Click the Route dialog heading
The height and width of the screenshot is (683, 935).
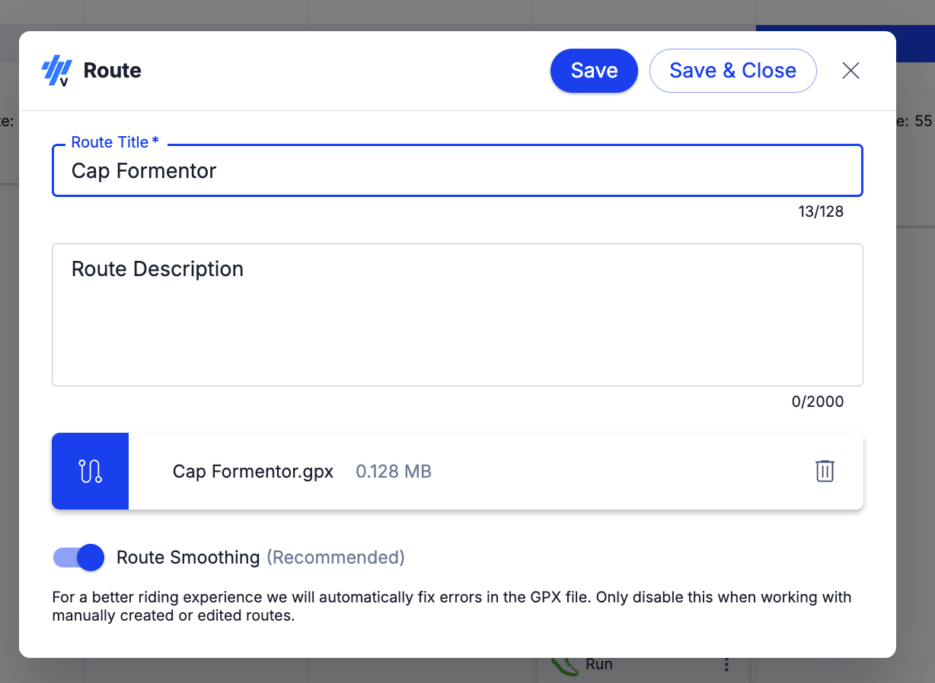tap(113, 71)
